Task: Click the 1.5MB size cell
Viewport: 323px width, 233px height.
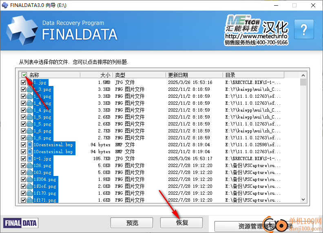Action: coord(104,83)
